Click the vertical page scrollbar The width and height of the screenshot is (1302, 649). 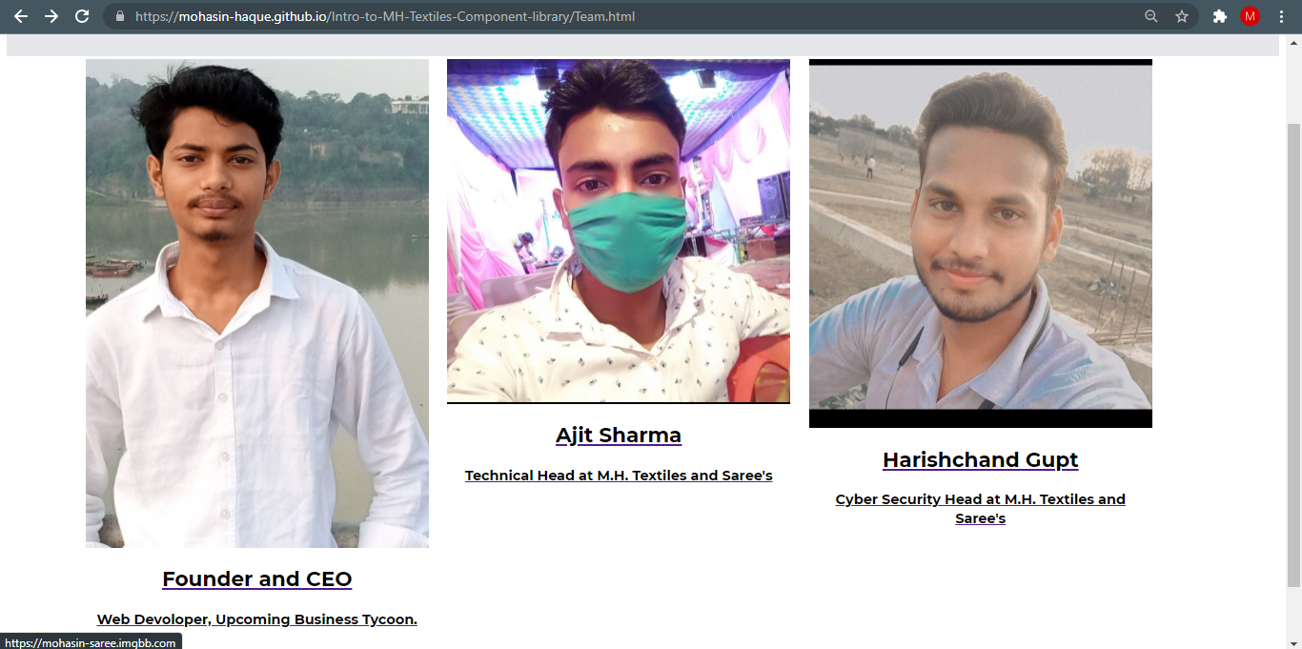coord(1293,355)
